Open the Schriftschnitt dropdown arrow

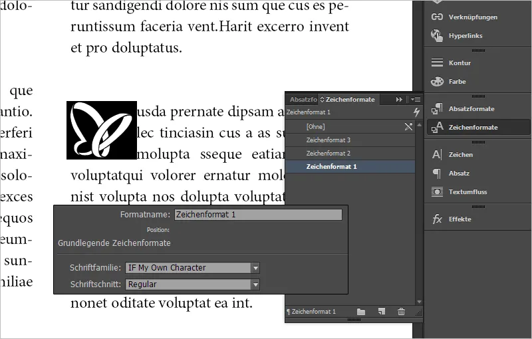pos(255,284)
